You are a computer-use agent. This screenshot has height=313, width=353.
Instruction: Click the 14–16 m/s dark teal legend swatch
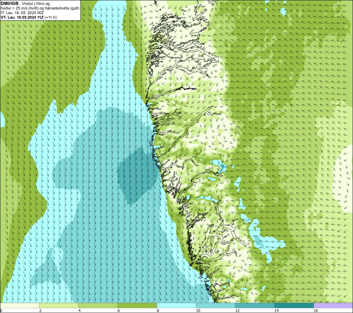click(294, 305)
